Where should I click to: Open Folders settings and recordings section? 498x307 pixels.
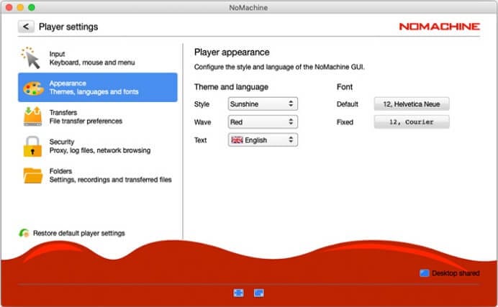coord(97,175)
